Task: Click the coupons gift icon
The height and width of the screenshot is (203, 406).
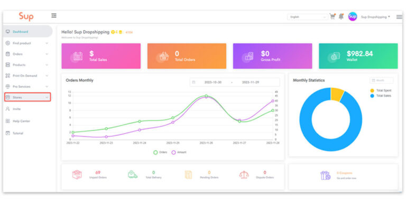Action: point(325,176)
